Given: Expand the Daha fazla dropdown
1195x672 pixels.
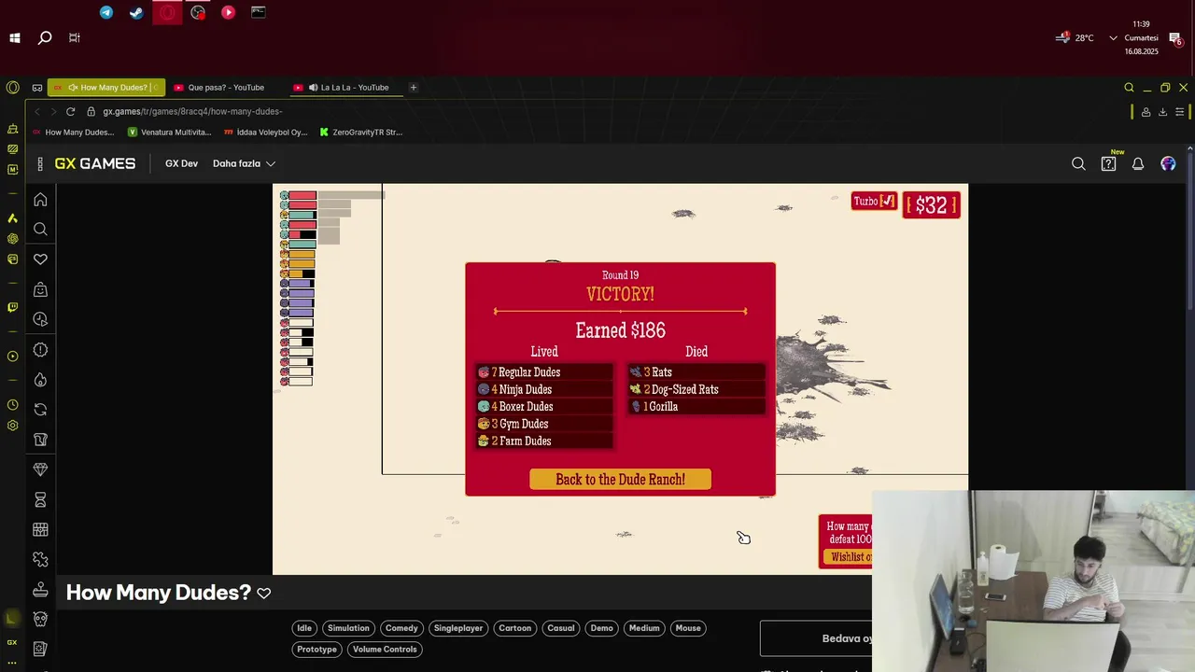Looking at the screenshot, I should tap(244, 163).
